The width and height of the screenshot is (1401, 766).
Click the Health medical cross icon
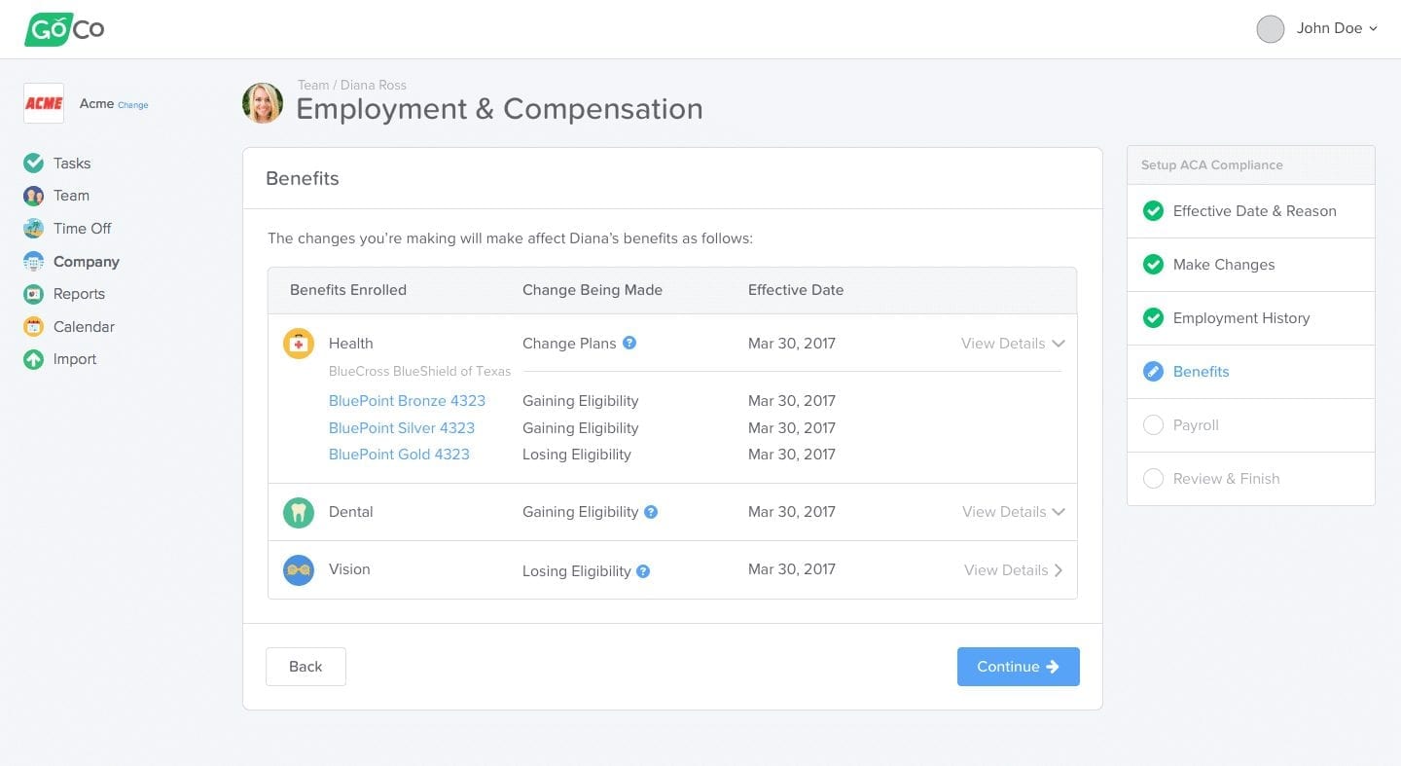299,343
